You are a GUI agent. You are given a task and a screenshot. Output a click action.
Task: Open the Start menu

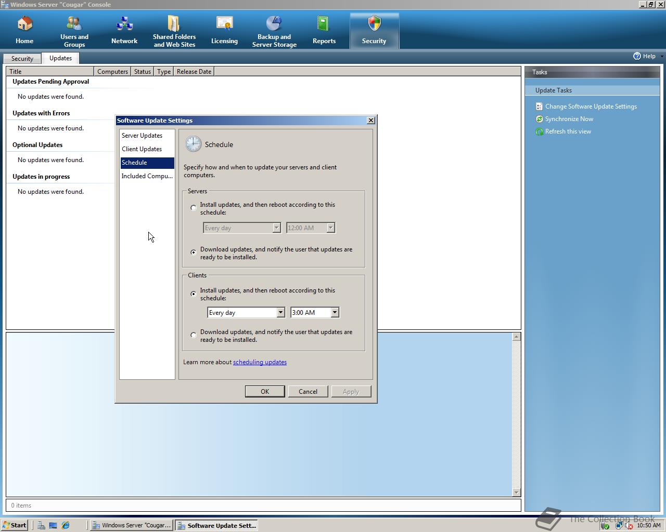point(15,525)
